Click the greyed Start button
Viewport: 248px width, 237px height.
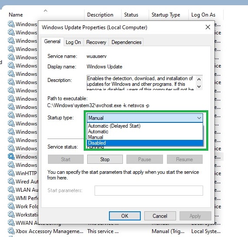tap(66, 159)
